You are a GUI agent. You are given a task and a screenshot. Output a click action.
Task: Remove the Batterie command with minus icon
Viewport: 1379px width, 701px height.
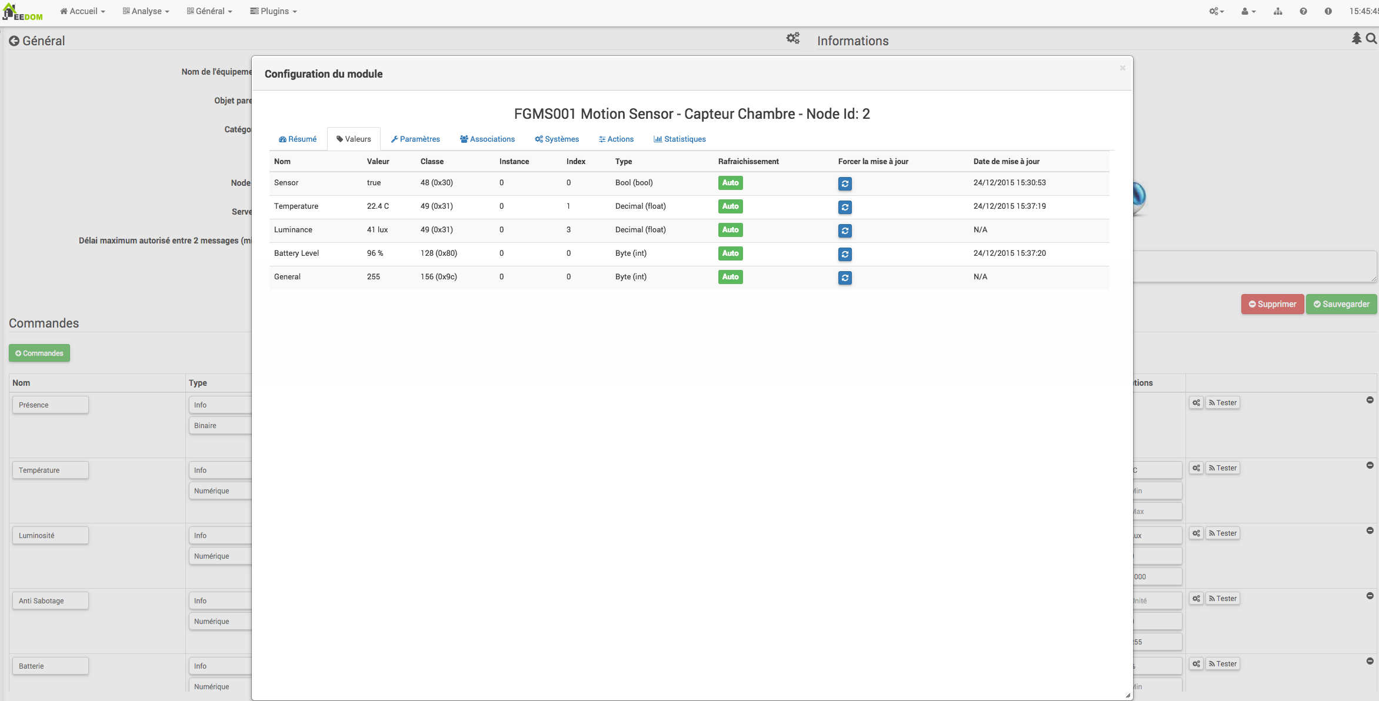pos(1370,661)
